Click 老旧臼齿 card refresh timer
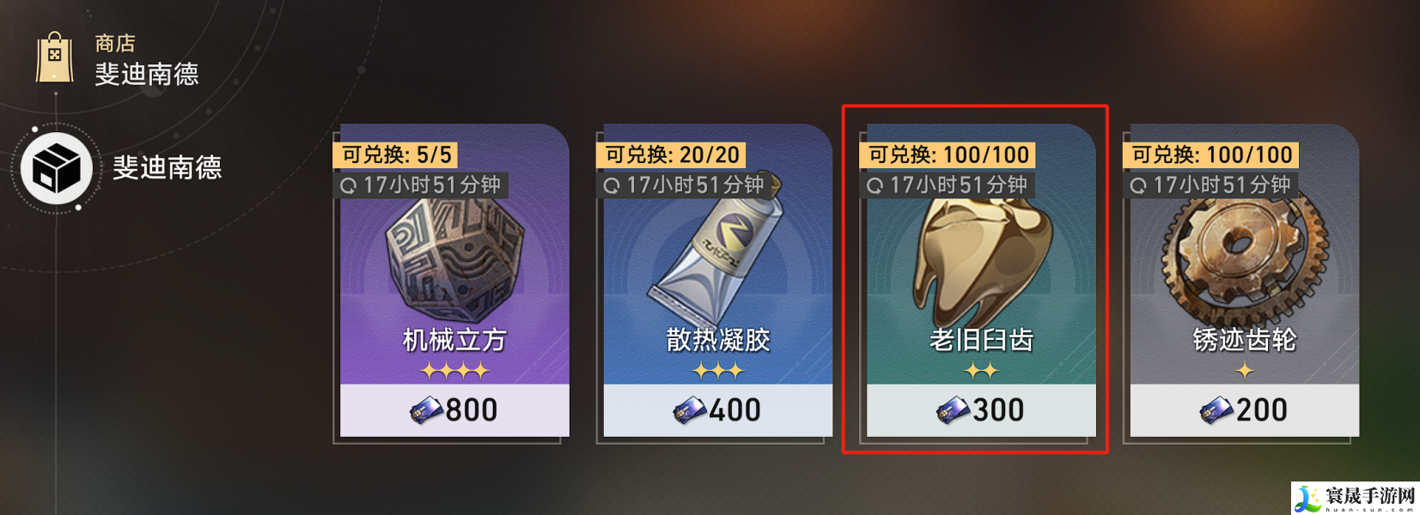 coord(948,185)
